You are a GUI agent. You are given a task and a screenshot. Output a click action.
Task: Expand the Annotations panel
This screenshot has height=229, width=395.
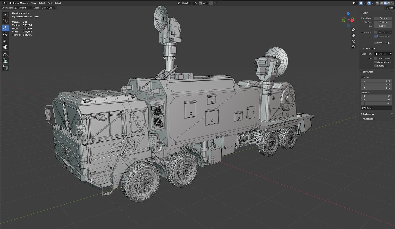click(x=368, y=119)
